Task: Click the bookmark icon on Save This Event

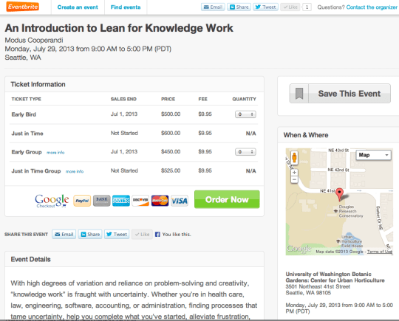Action: [x=299, y=94]
